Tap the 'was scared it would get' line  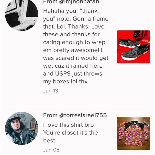point(76,58)
